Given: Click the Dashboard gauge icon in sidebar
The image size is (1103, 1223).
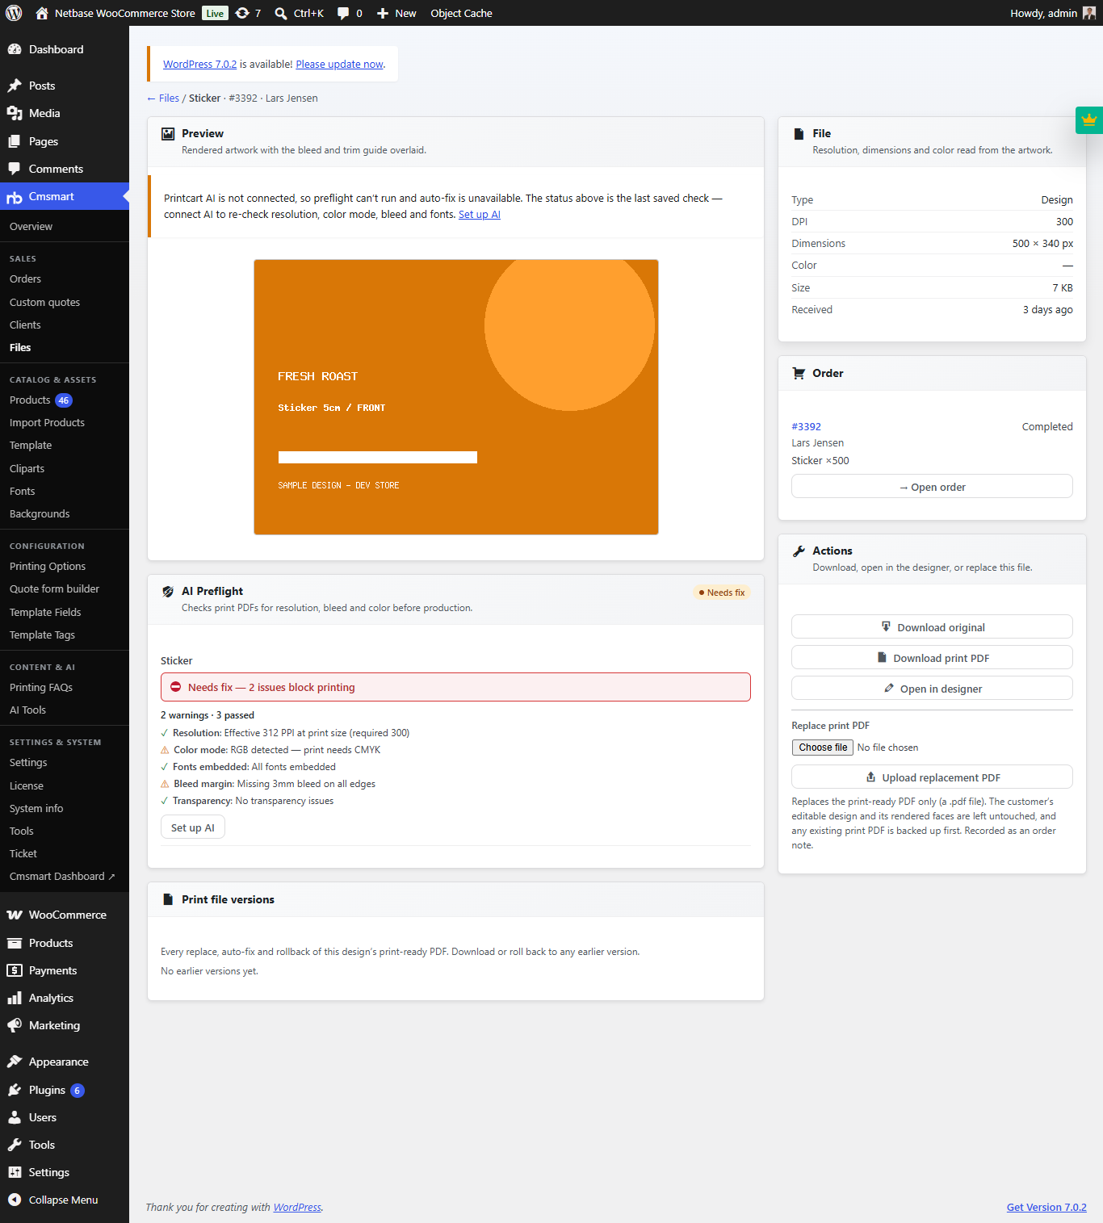Looking at the screenshot, I should 15,49.
